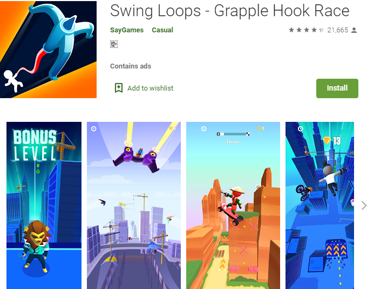The width and height of the screenshot is (367, 289).
Task: Open the SayGames developer page
Action: 127,30
